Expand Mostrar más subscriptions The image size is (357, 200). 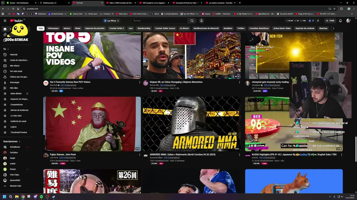[x=16, y=186]
